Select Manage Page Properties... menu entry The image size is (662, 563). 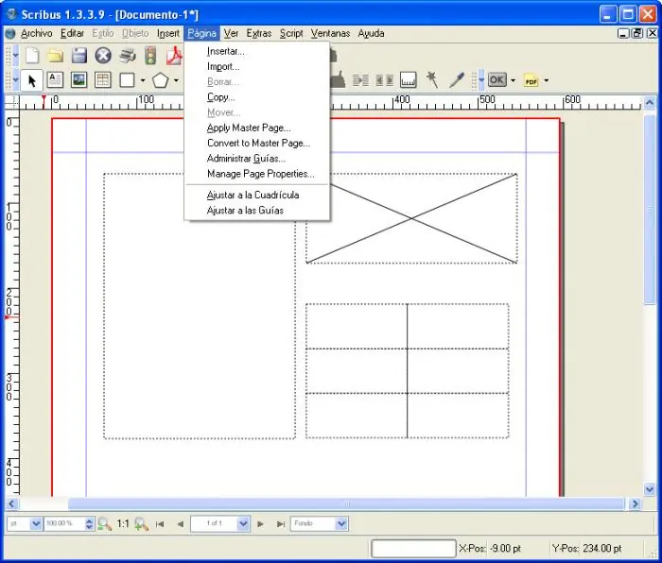[256, 174]
